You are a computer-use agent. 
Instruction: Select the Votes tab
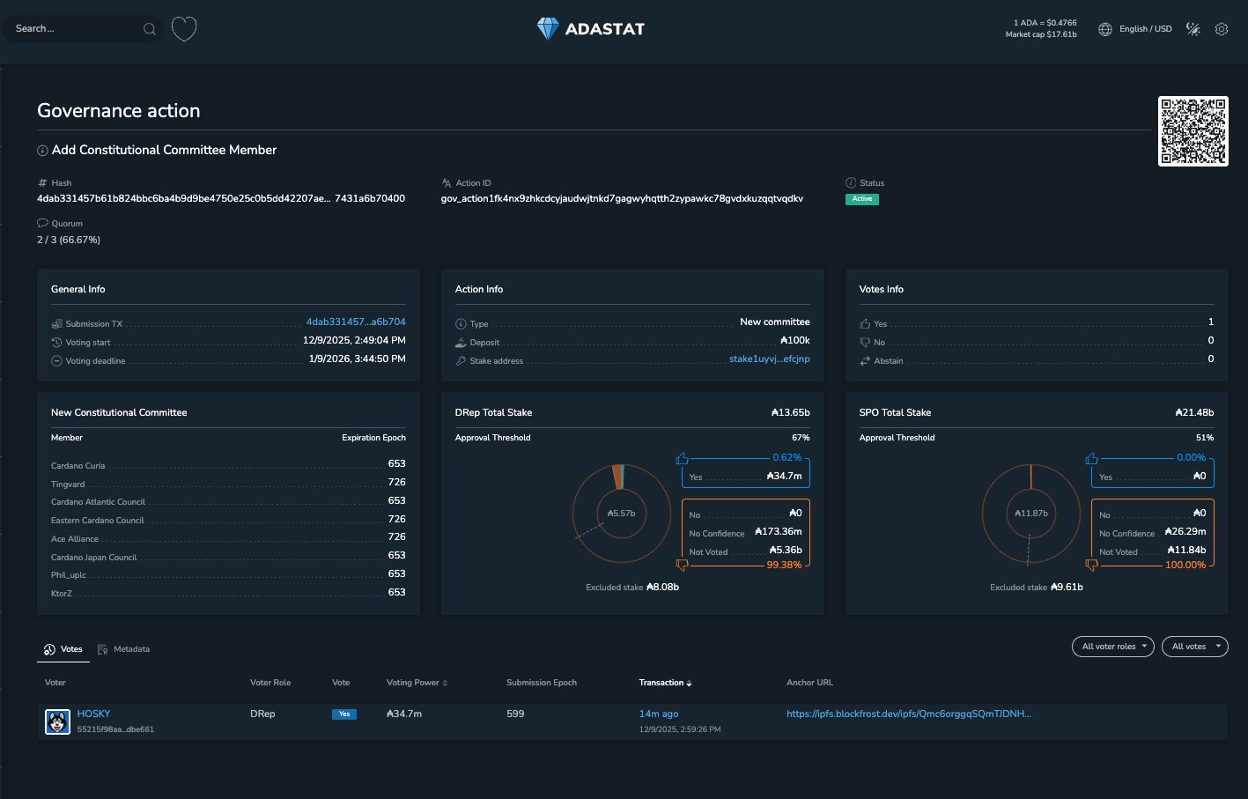tap(63, 649)
